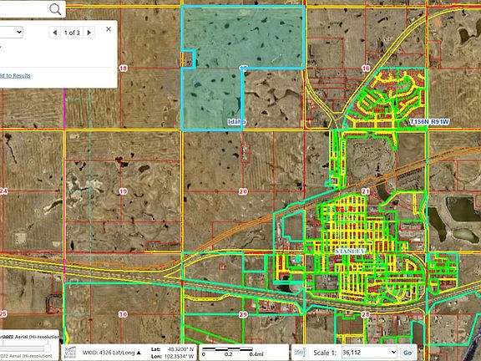Click the 1 of 3 result counter
Viewport: 481px width, 361px height.
[x=72, y=33]
